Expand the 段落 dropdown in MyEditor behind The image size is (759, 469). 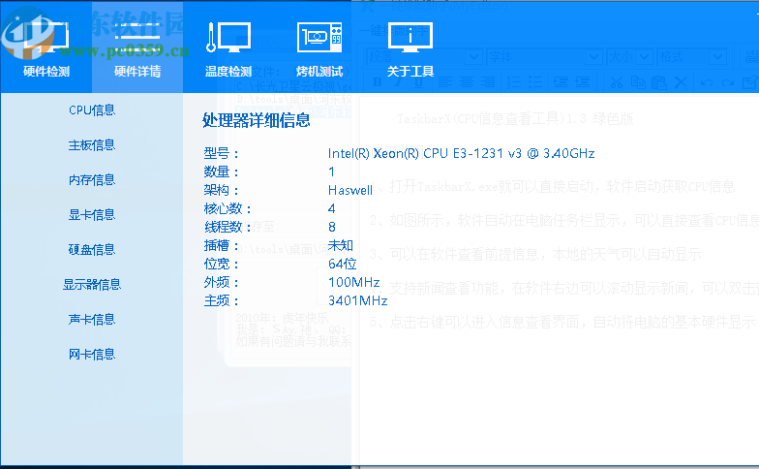pyautogui.click(x=474, y=57)
